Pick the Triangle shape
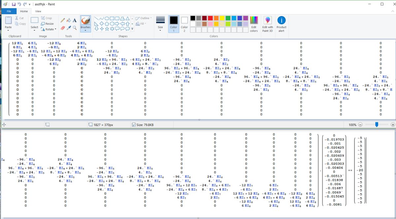396x219 pixels. tap(128, 18)
